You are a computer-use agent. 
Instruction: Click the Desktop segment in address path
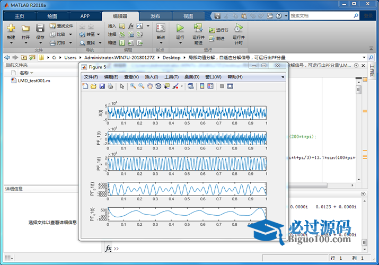coord(171,57)
